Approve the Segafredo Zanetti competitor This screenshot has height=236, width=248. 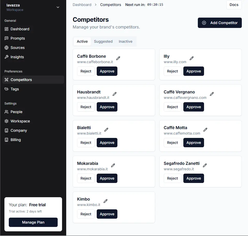[194, 178]
